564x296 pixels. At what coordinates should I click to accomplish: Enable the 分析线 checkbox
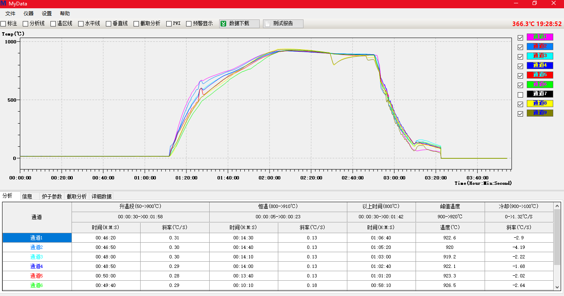click(26, 24)
